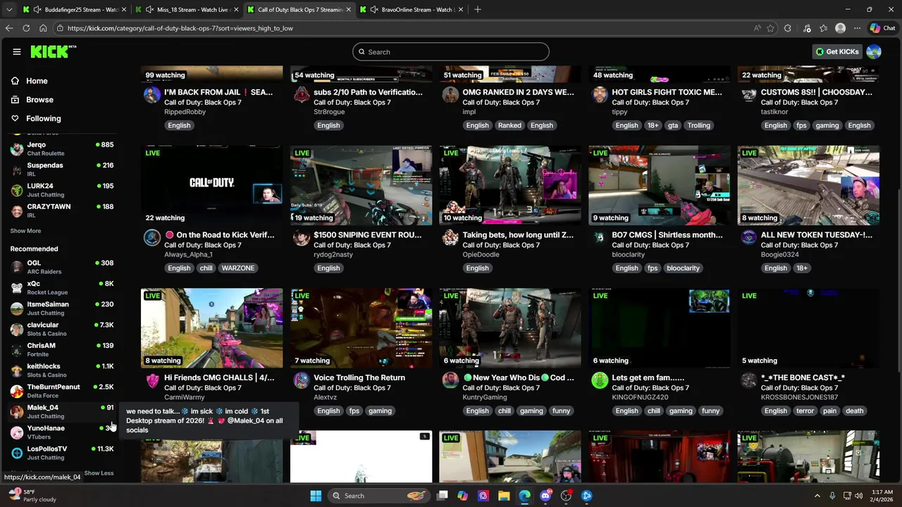Click Boogie0324 streamer avatar
This screenshot has width=902, height=507.
point(749,238)
